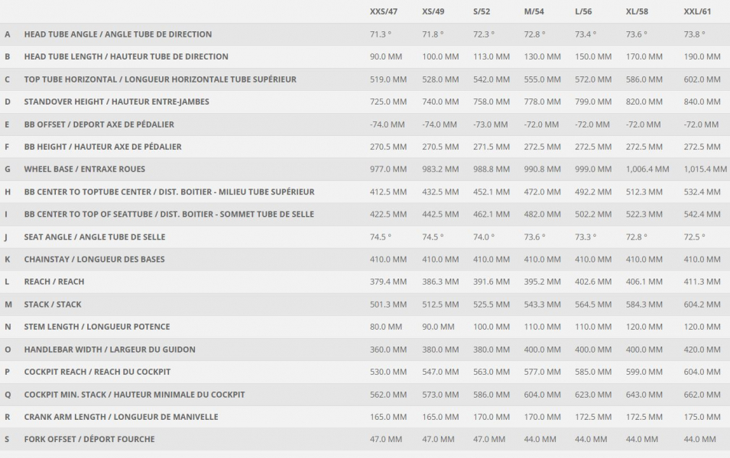
Task: Click the Reach row label
Action: [x=54, y=282]
